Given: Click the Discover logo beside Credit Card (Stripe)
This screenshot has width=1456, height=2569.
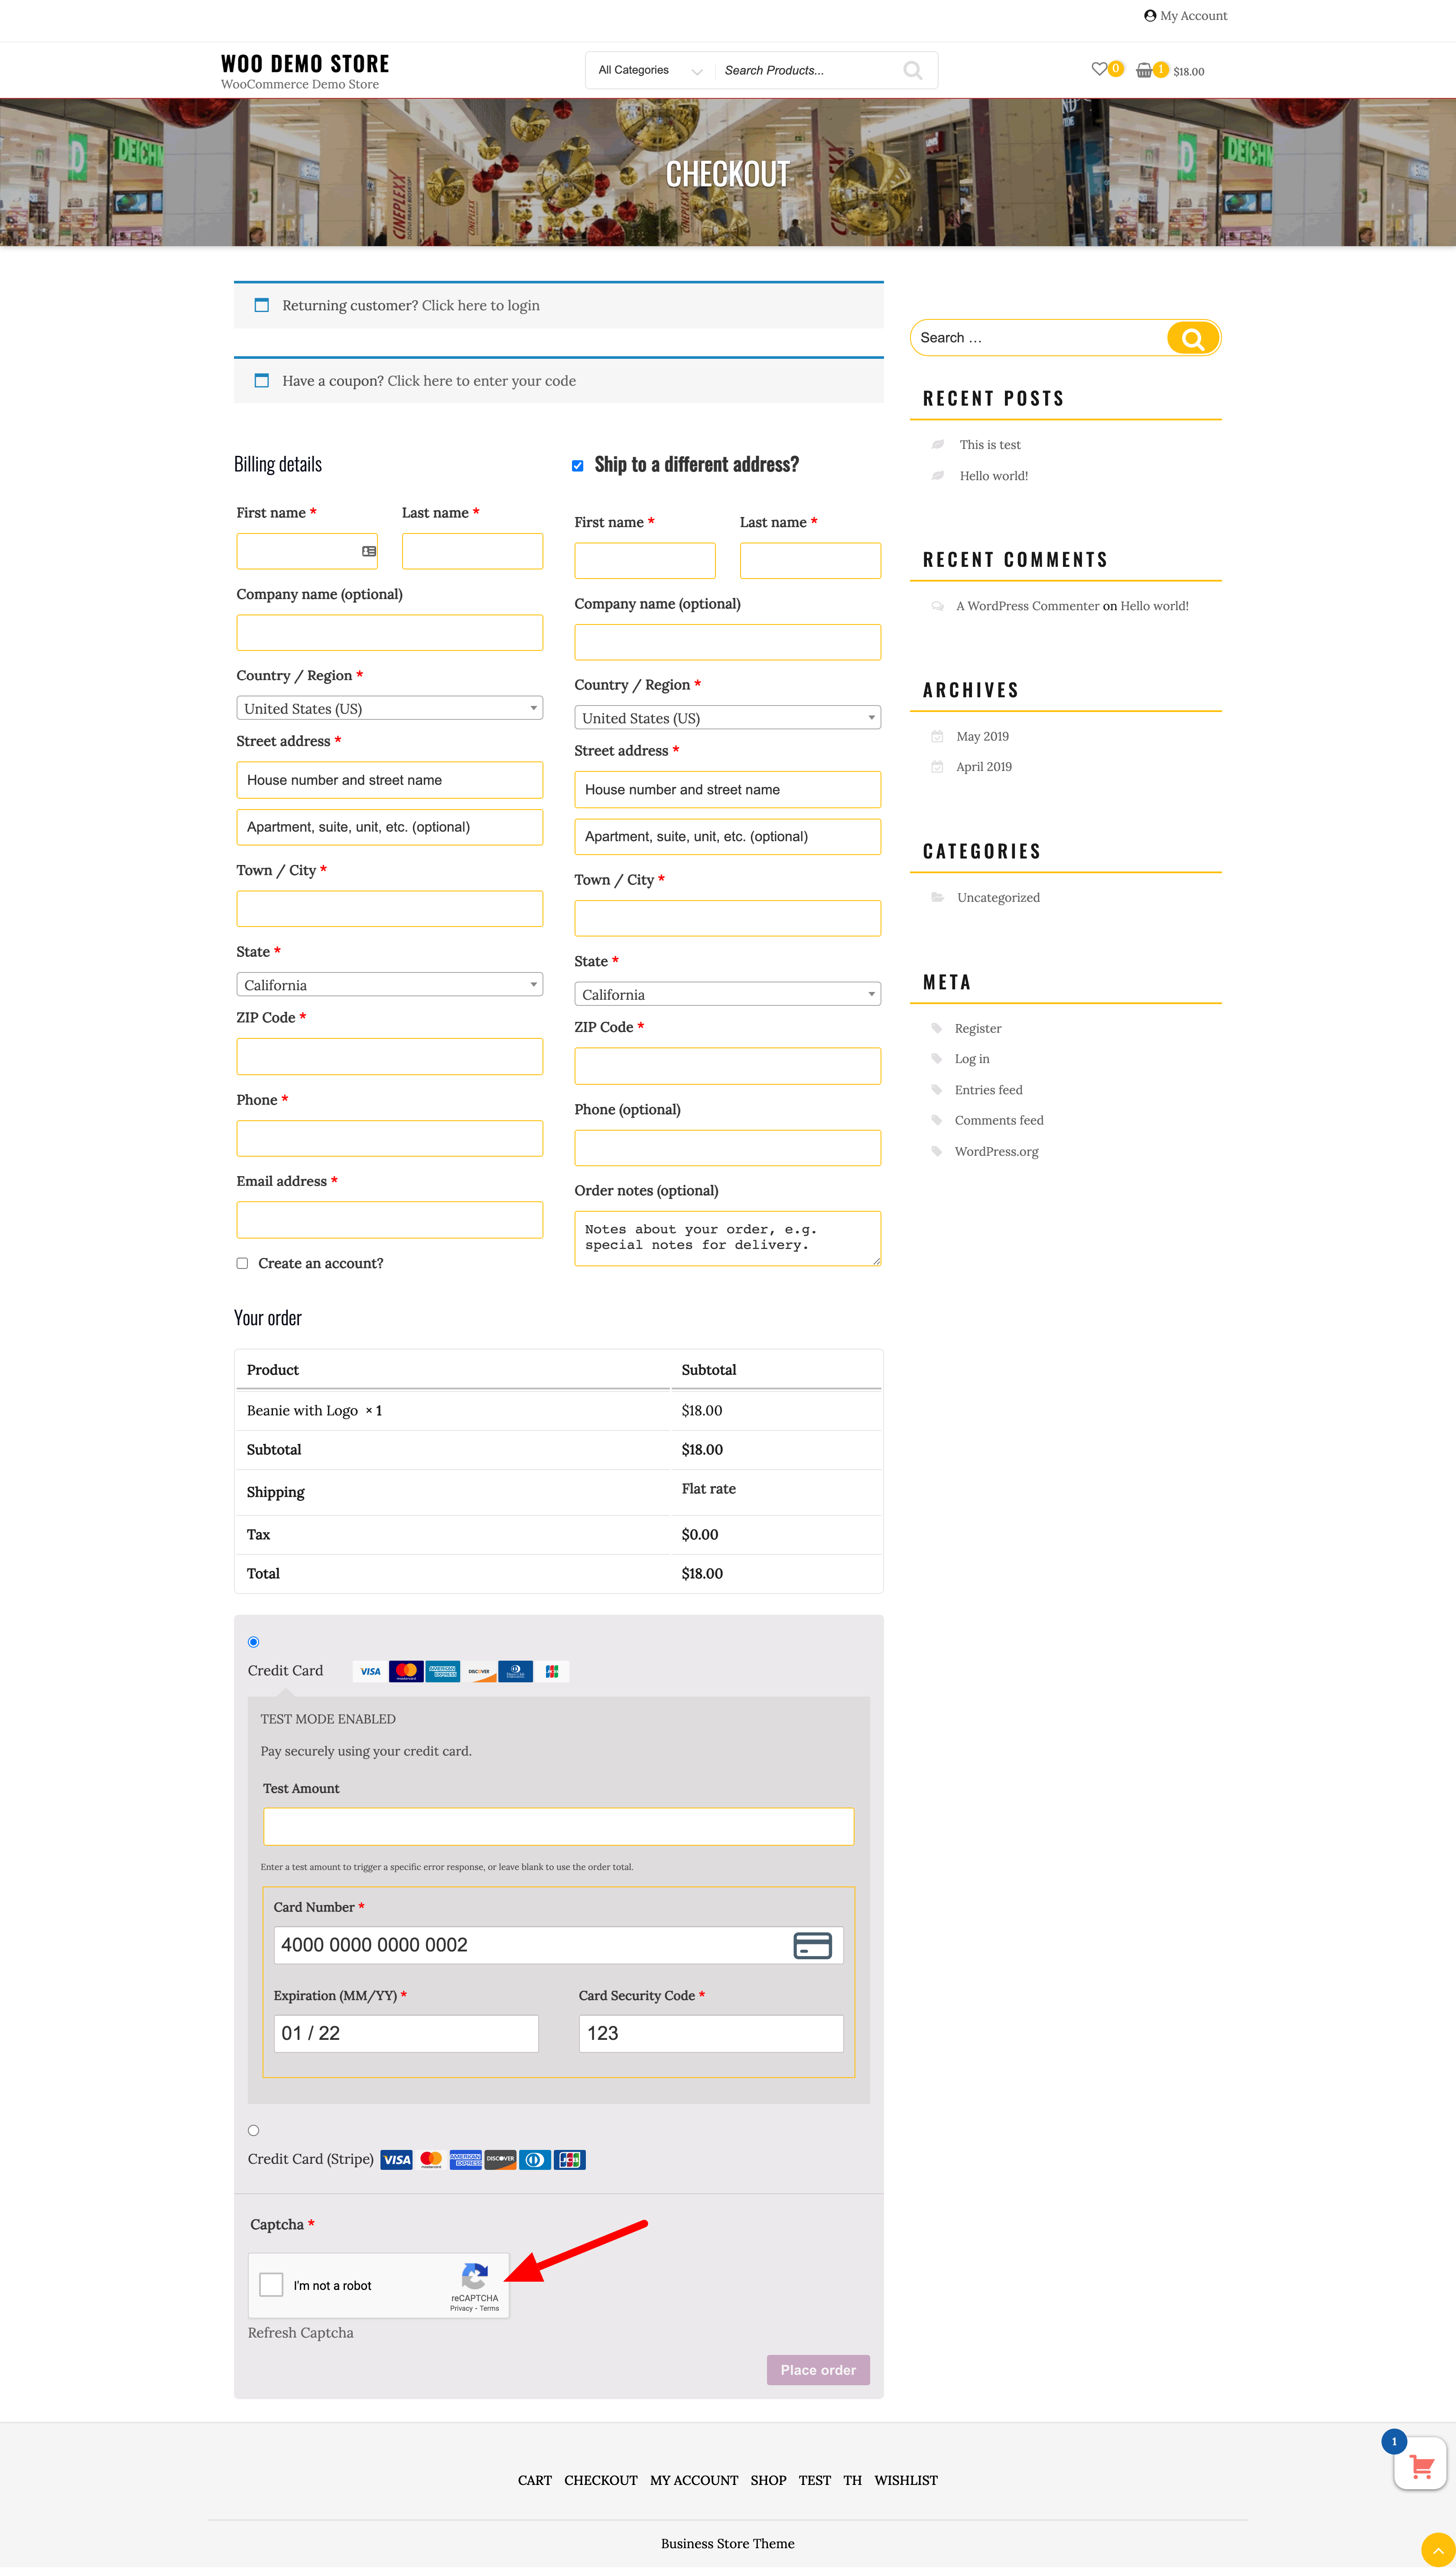Looking at the screenshot, I should (x=500, y=2160).
